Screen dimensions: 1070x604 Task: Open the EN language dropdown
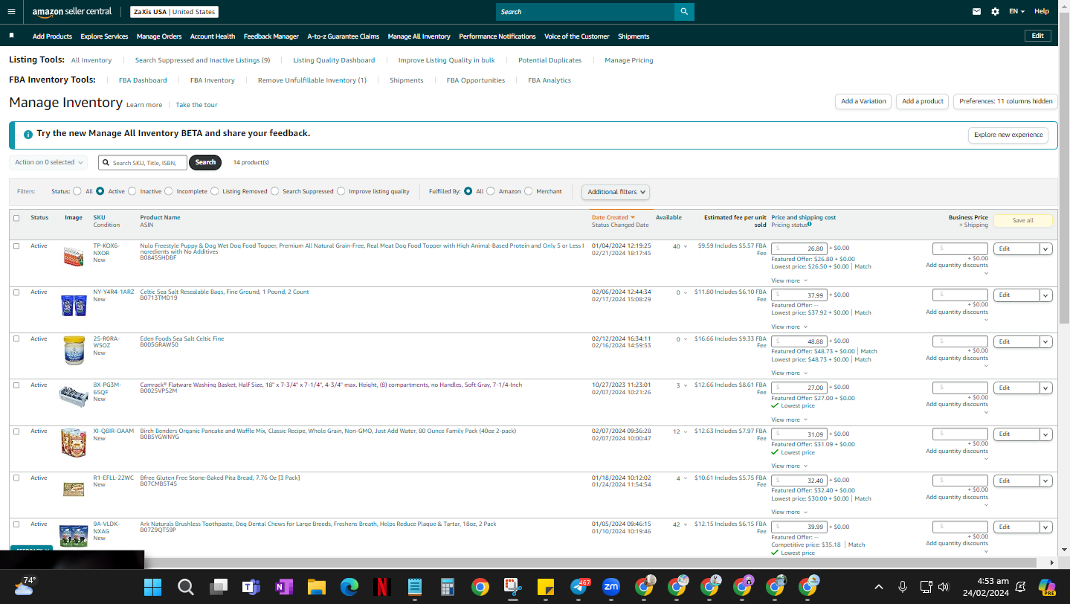(1016, 12)
